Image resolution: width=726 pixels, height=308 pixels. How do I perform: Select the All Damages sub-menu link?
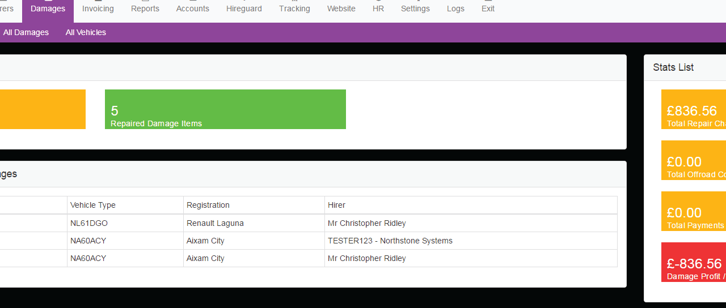click(26, 33)
